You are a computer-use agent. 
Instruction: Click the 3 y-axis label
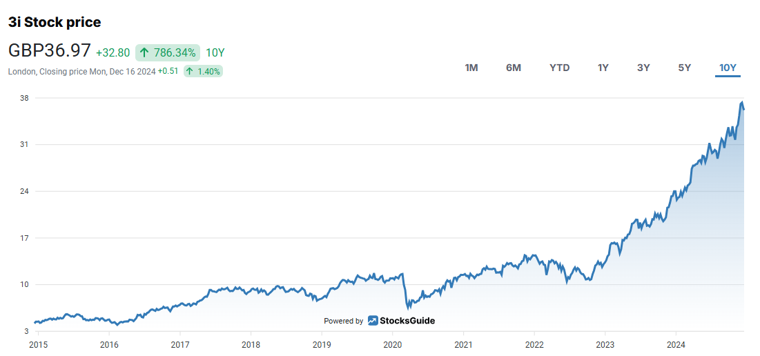click(x=27, y=331)
